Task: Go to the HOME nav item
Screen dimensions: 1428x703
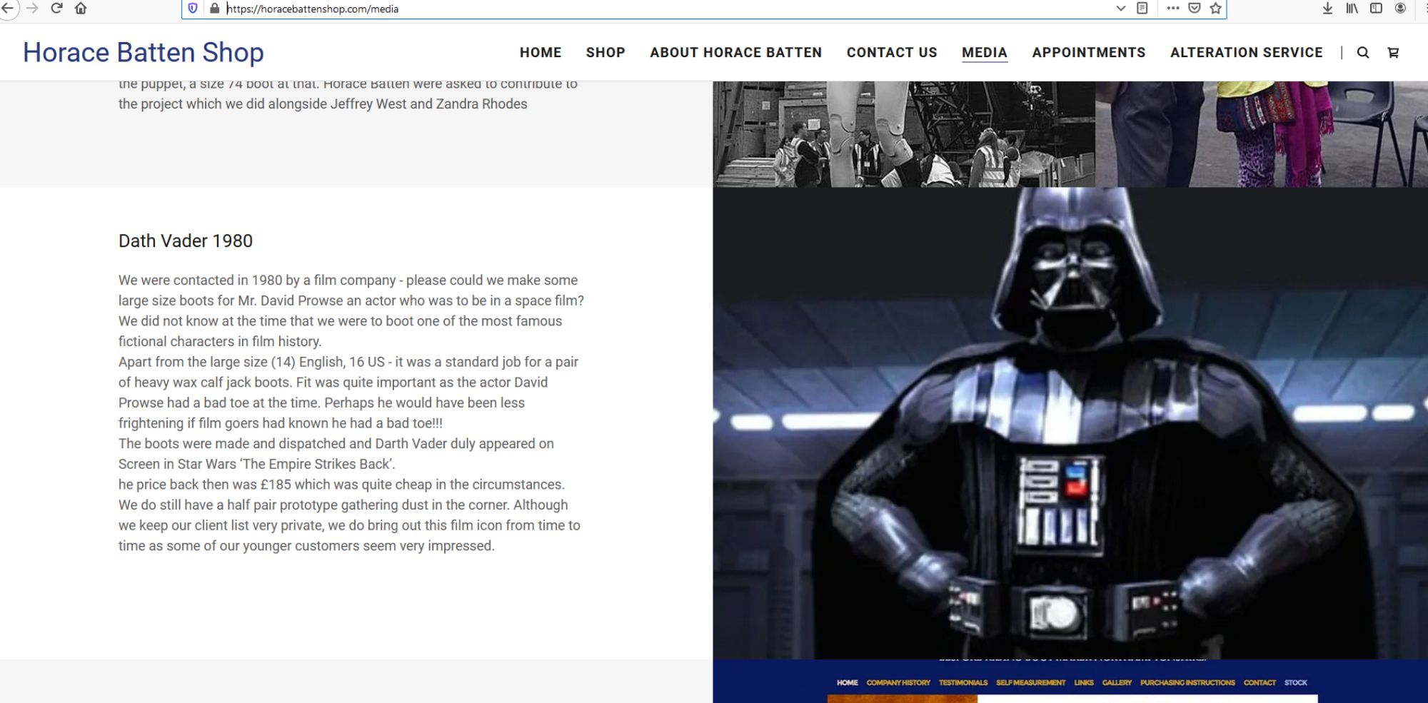Action: click(540, 53)
